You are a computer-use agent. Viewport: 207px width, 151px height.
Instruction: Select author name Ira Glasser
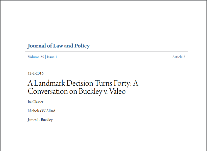point(36,102)
